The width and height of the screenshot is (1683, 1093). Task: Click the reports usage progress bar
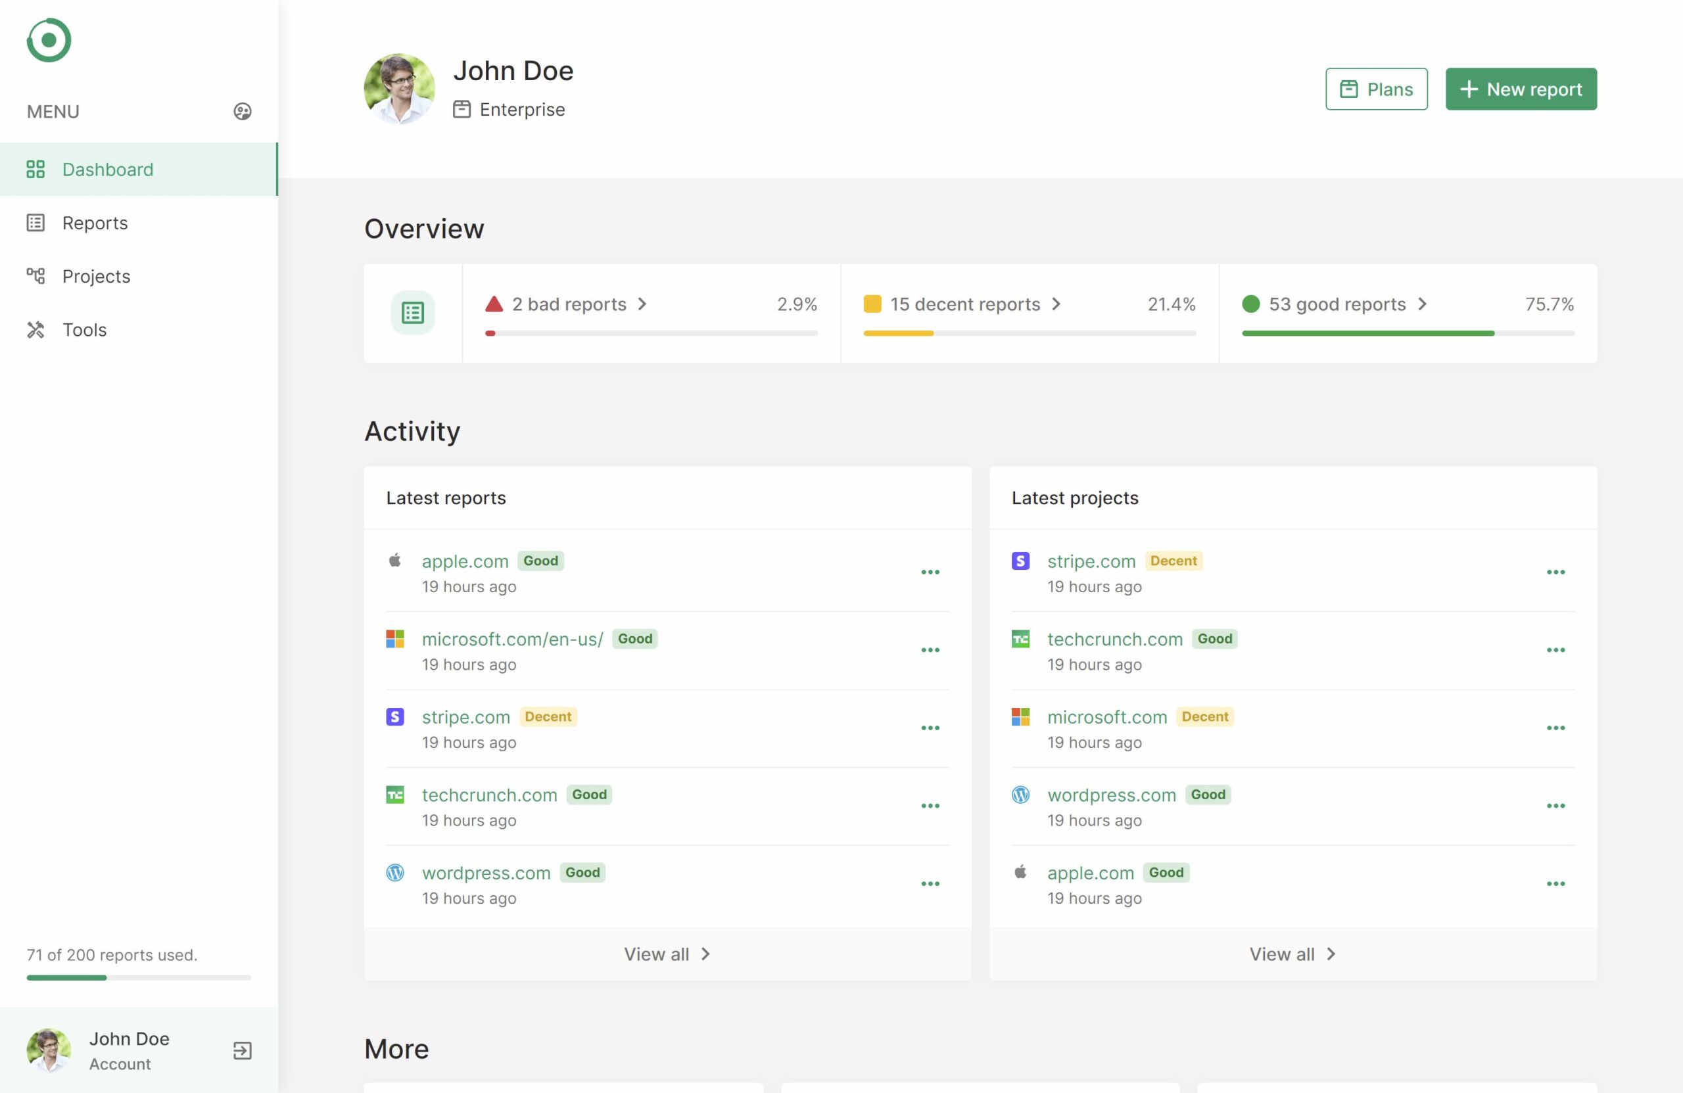point(139,978)
